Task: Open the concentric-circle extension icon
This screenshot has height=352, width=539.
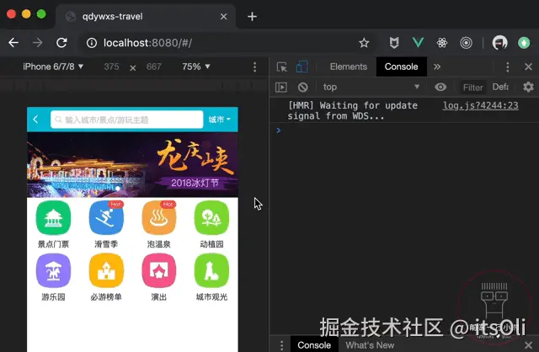Action: pyautogui.click(x=466, y=43)
